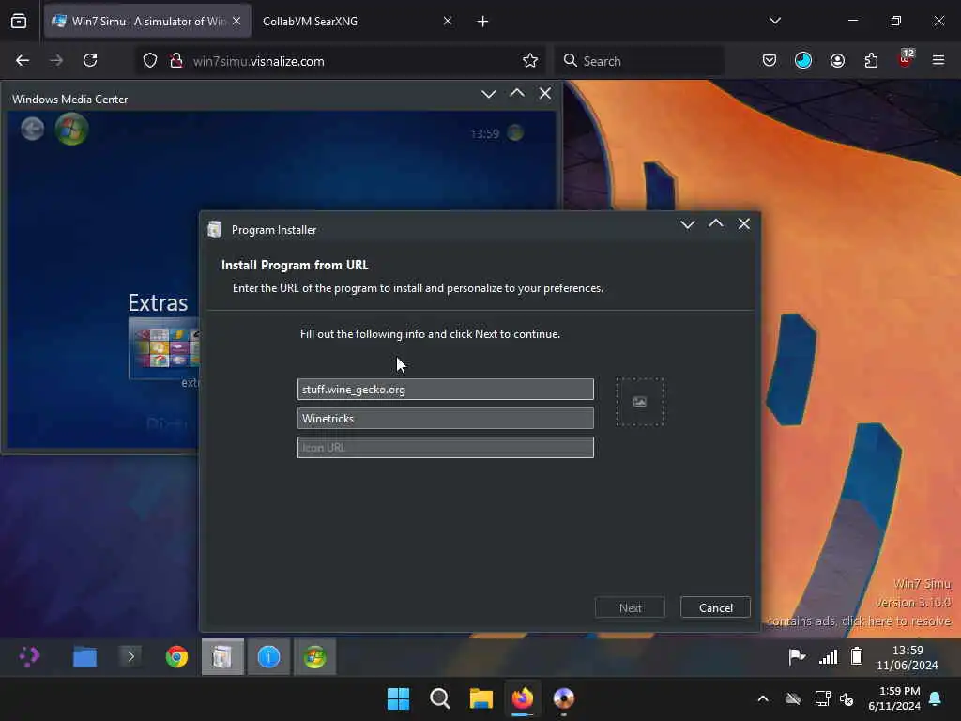Select Program Installer in simulator taskbar
The width and height of the screenshot is (961, 721).
click(x=222, y=657)
